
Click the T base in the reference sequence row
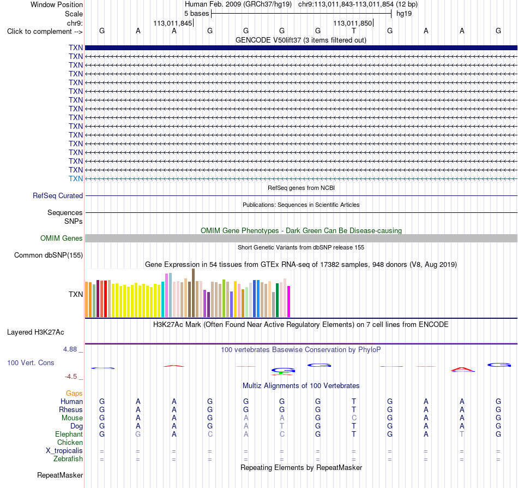[x=354, y=31]
